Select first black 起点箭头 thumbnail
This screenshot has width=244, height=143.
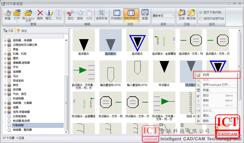click(x=84, y=40)
